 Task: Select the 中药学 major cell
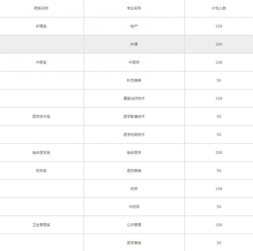pos(134,207)
